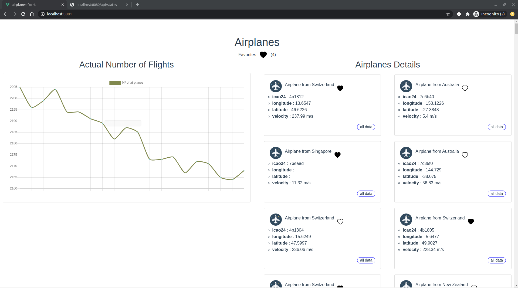Favorite Switzerland airplane 4b1804 heart
The height and width of the screenshot is (288, 518).
(340, 222)
